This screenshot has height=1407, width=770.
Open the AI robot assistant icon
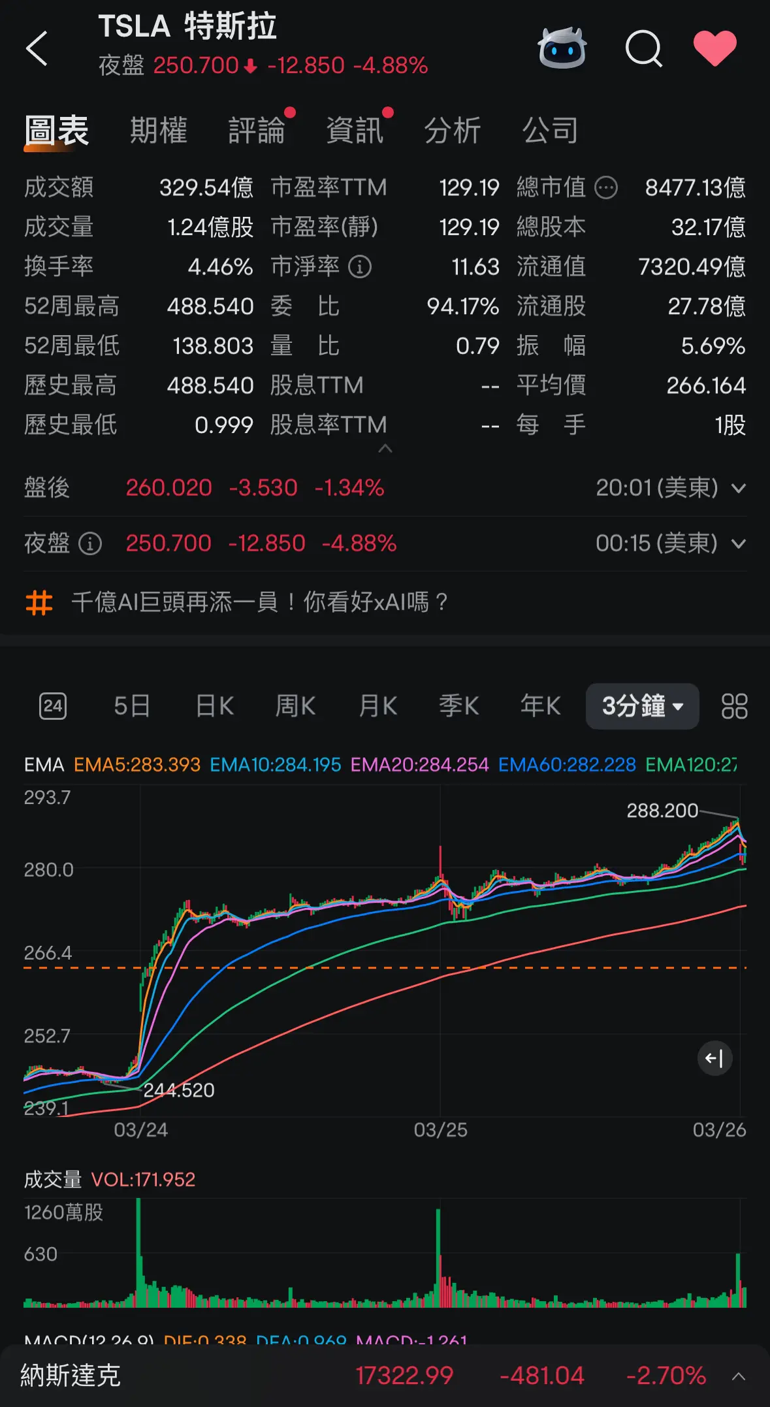[562, 48]
